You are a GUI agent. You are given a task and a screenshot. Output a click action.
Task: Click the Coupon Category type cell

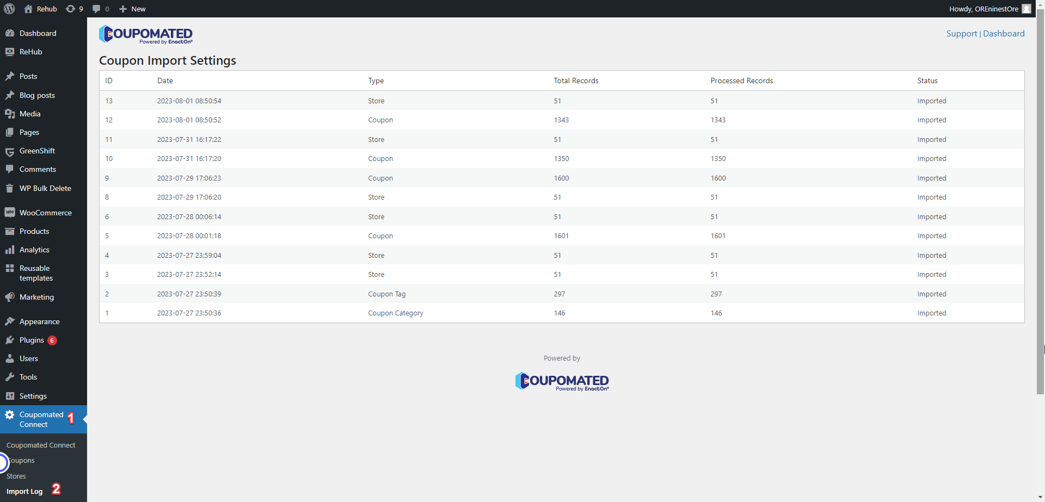pos(395,313)
